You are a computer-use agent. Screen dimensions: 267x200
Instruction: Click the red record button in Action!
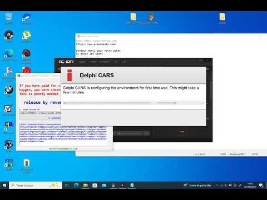(x=182, y=132)
